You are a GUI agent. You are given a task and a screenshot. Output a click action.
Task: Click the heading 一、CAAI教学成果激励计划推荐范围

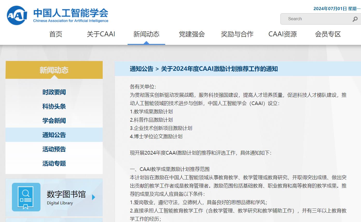[x=170, y=169]
